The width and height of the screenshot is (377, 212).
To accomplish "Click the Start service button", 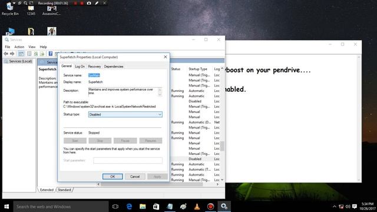I will 75,141.
